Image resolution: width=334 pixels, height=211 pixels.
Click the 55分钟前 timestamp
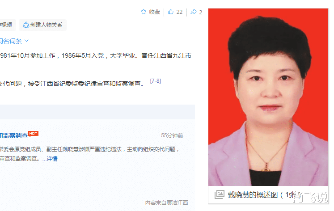tap(172, 135)
